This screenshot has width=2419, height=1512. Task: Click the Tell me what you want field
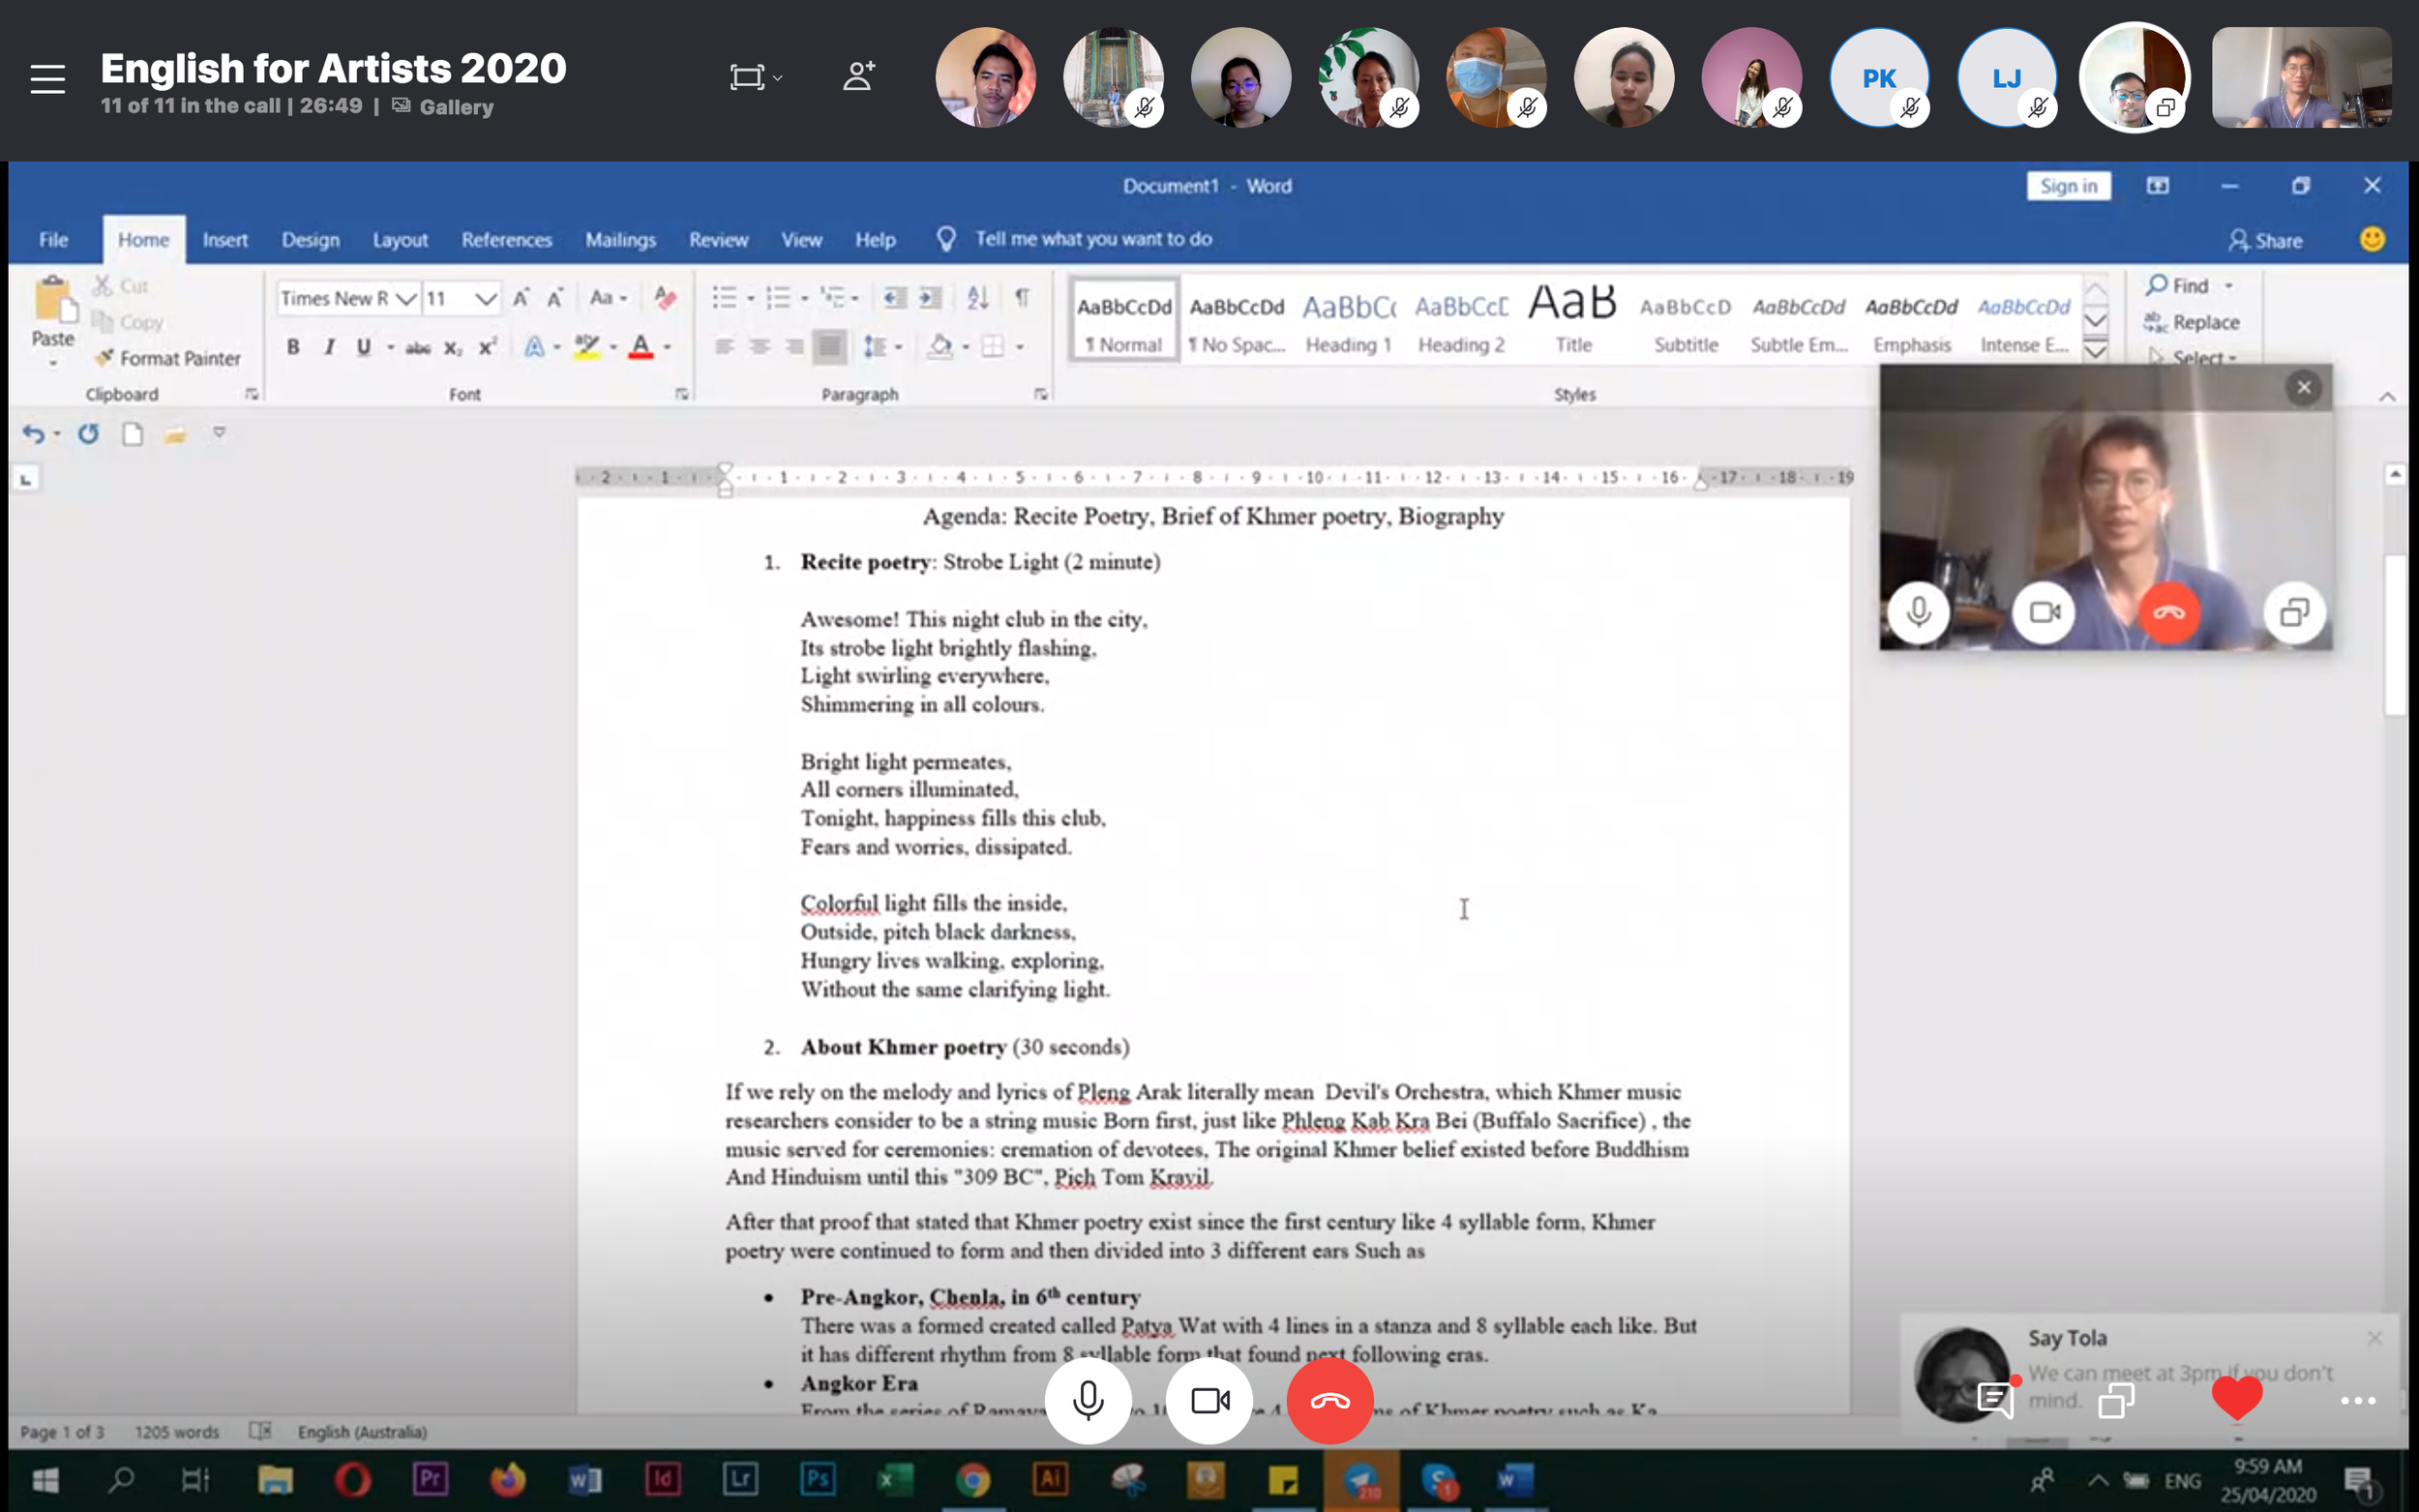1093,239
